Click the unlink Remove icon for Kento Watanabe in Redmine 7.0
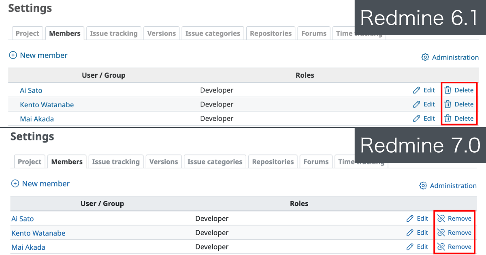The width and height of the screenshot is (486, 255). [x=441, y=232]
